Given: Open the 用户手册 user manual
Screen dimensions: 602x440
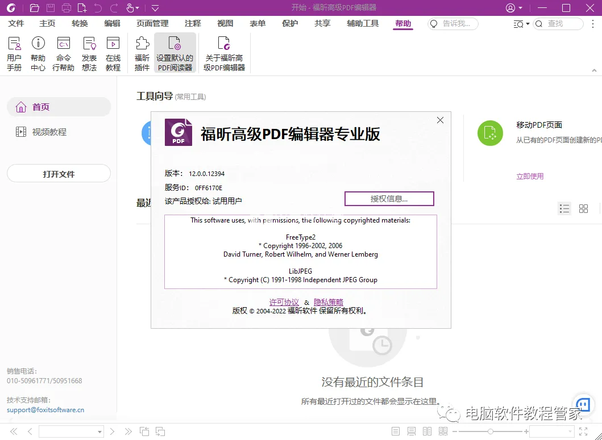Looking at the screenshot, I should (x=14, y=54).
